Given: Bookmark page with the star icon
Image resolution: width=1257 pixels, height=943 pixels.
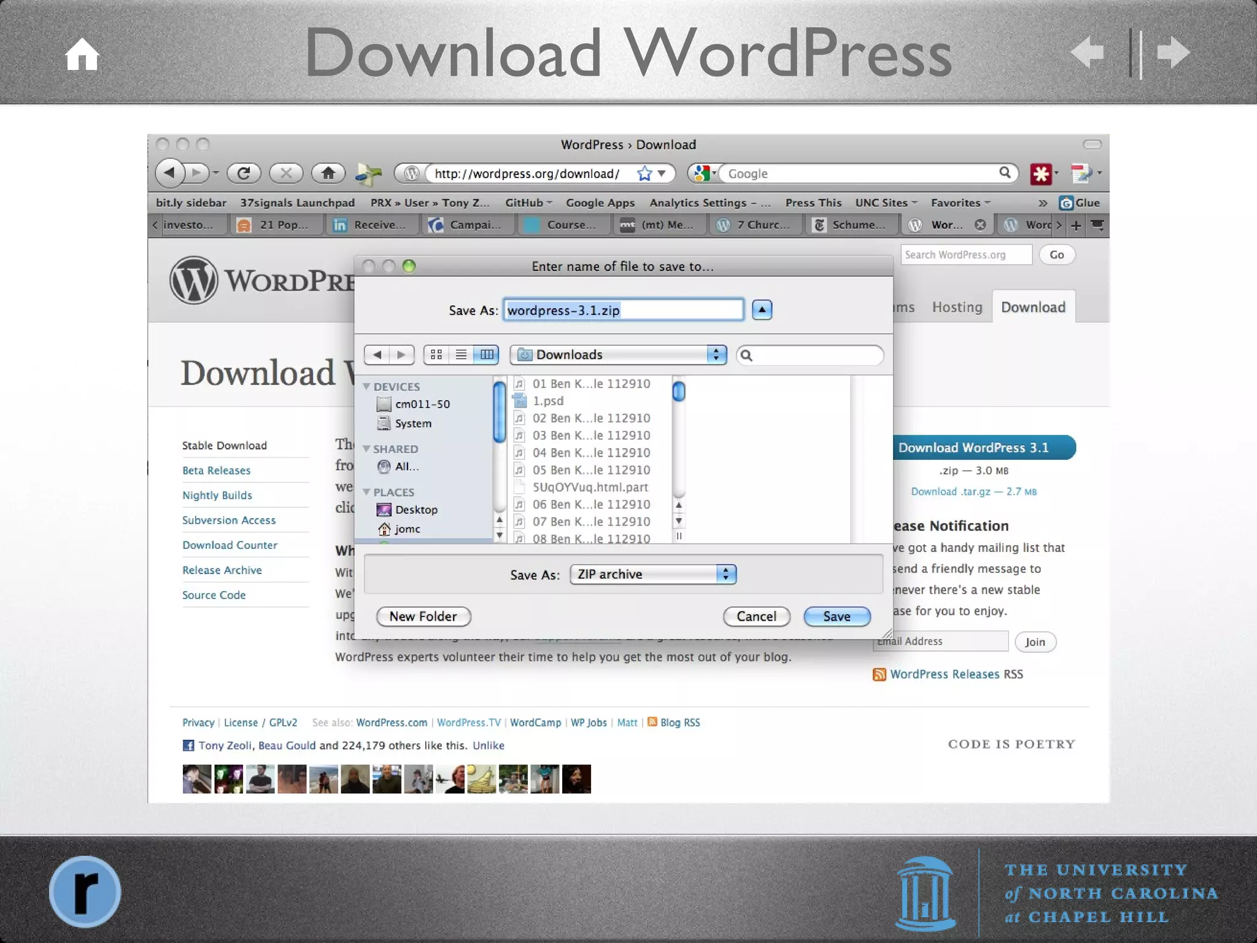Looking at the screenshot, I should click(644, 174).
